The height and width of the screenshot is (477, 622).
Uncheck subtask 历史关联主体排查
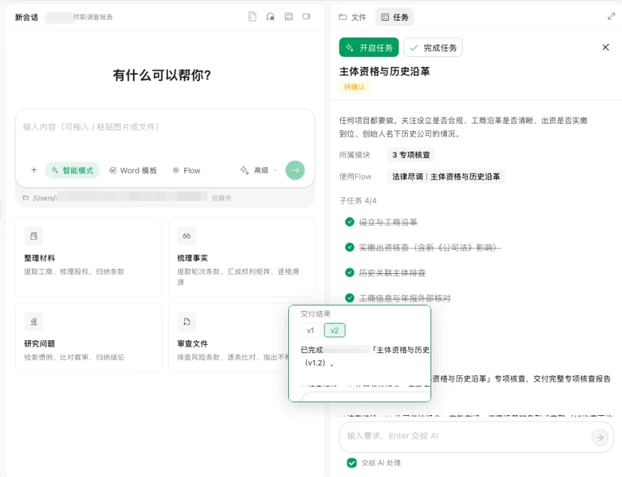point(349,273)
